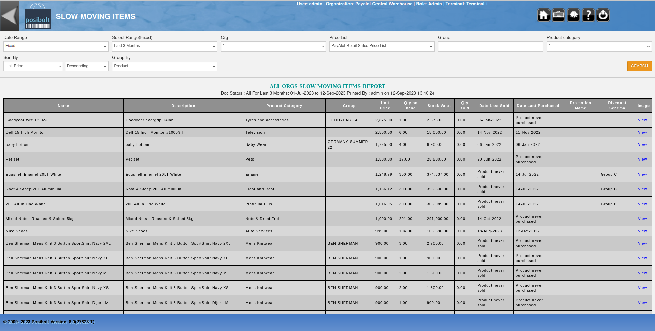Expand the Date Range dropdown
The height and width of the screenshot is (331, 655).
[56, 46]
